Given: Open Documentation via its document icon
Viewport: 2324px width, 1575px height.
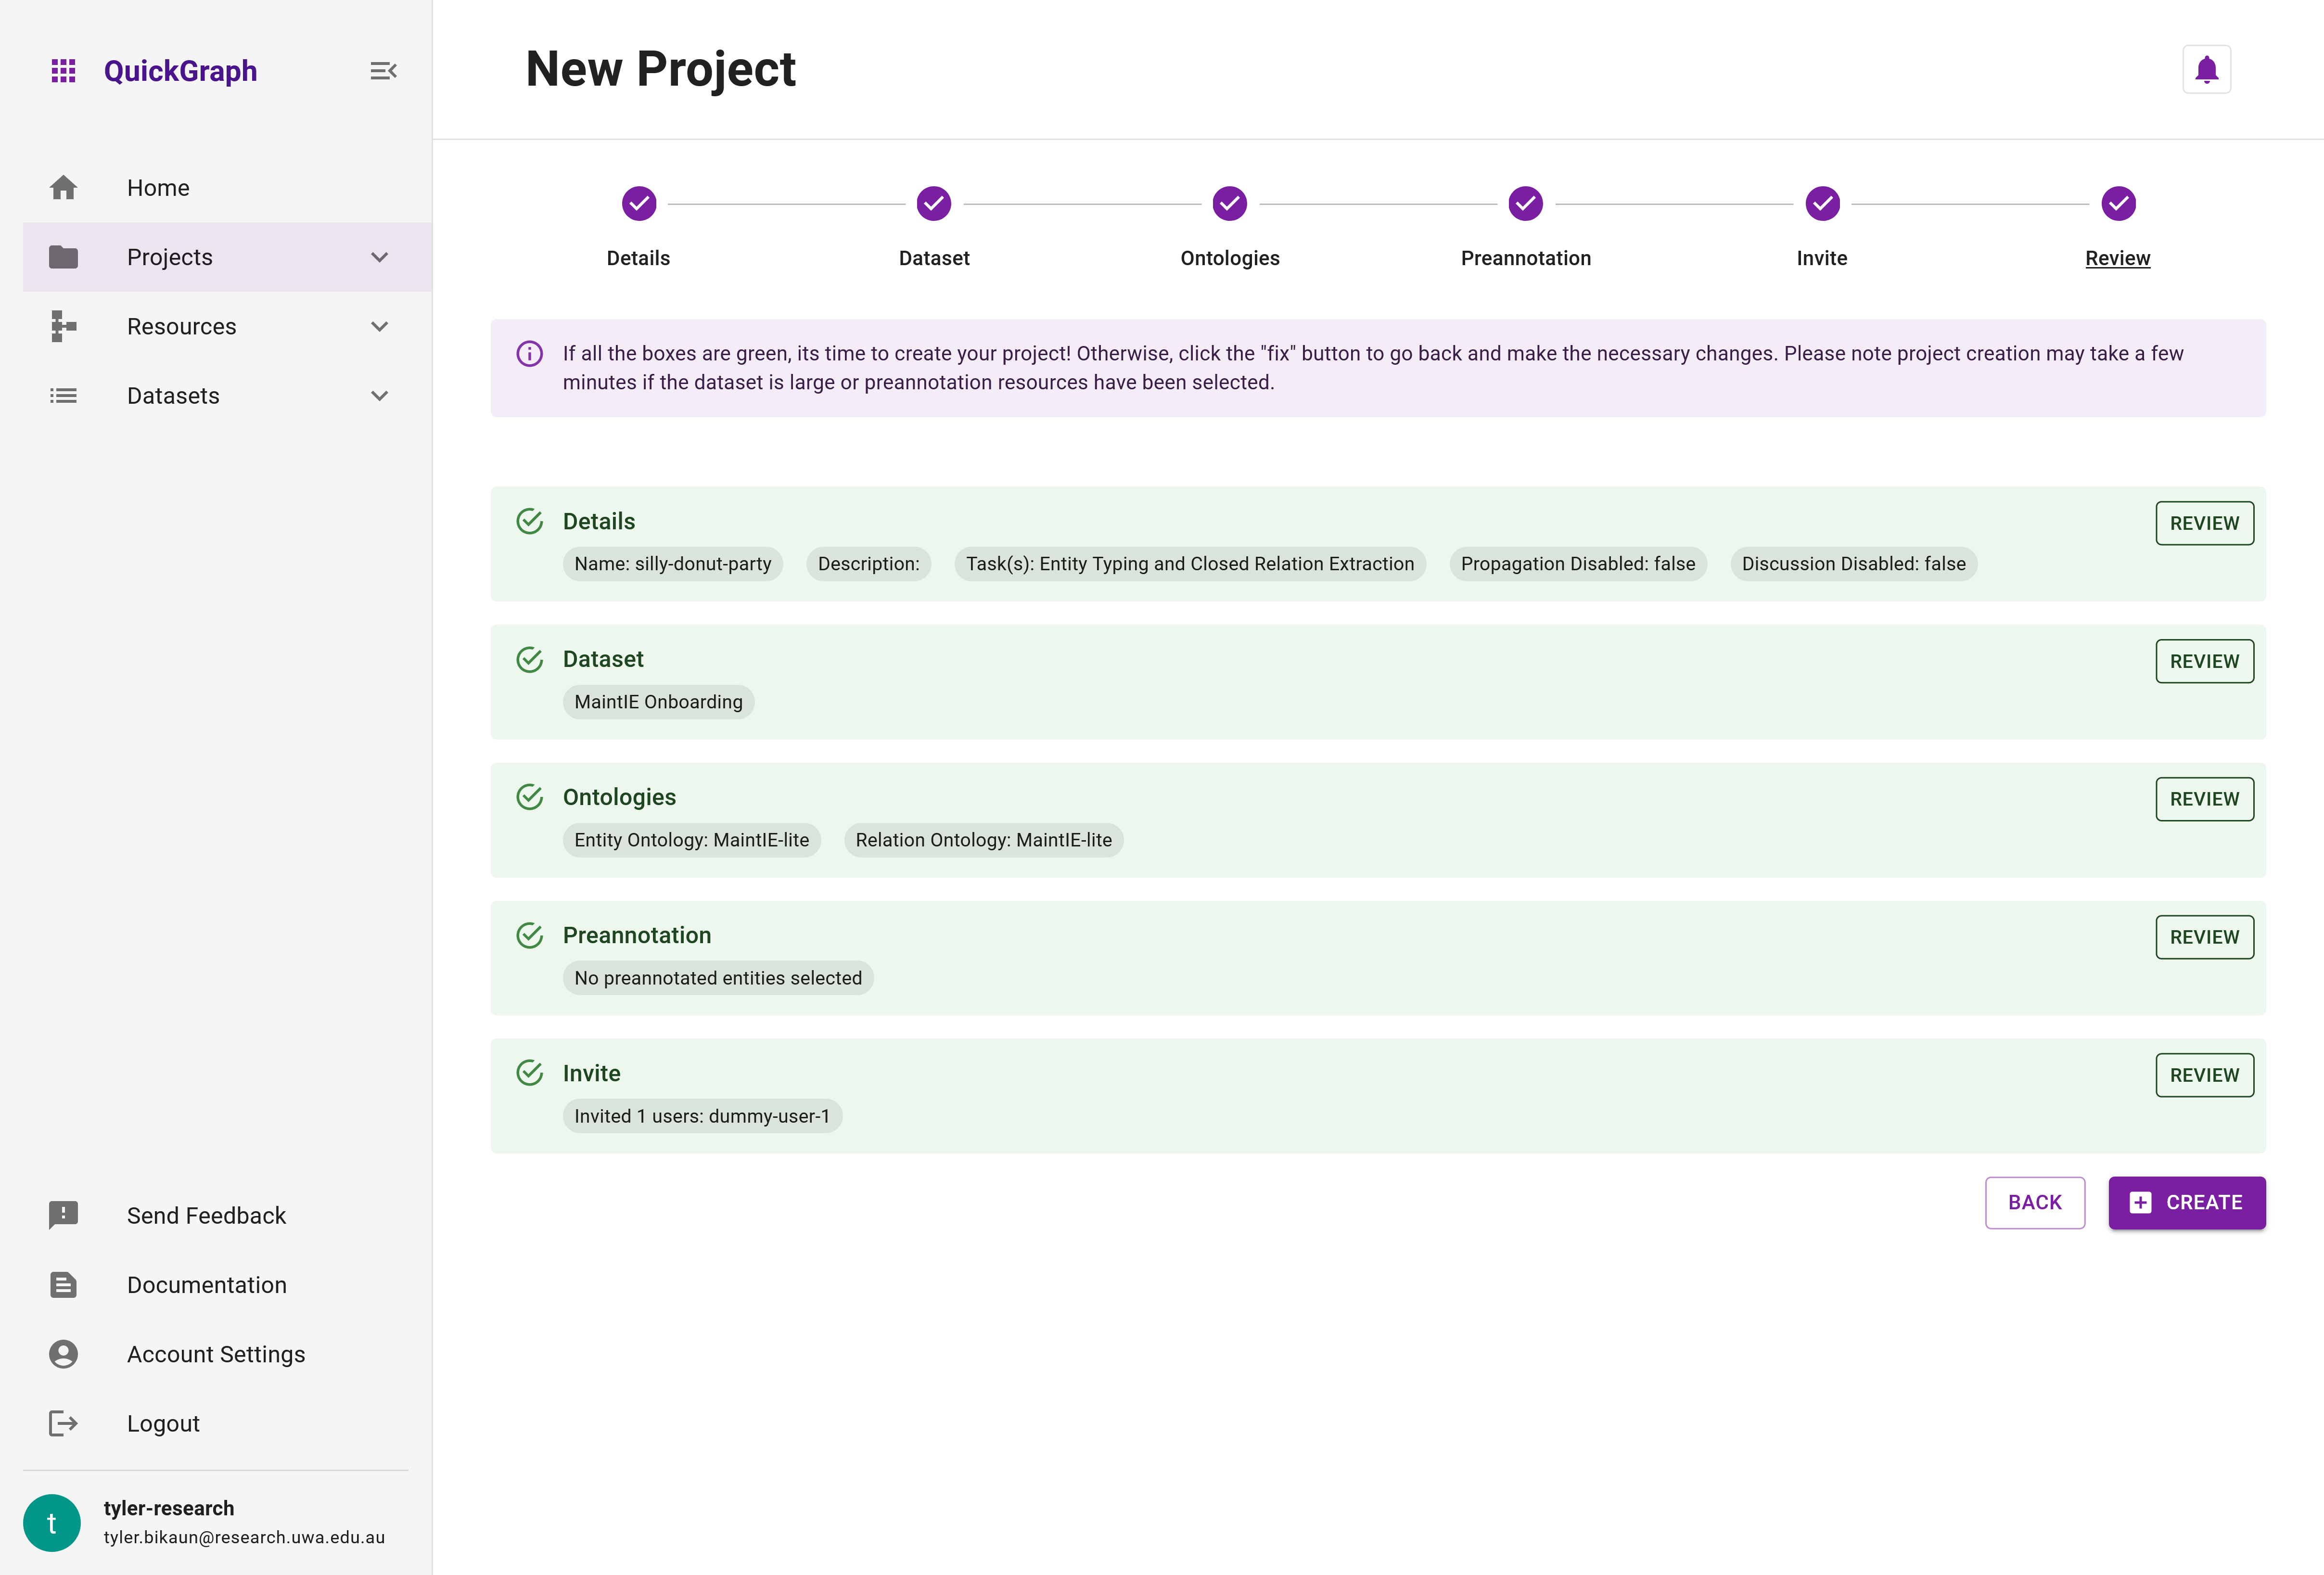Looking at the screenshot, I should [x=63, y=1284].
